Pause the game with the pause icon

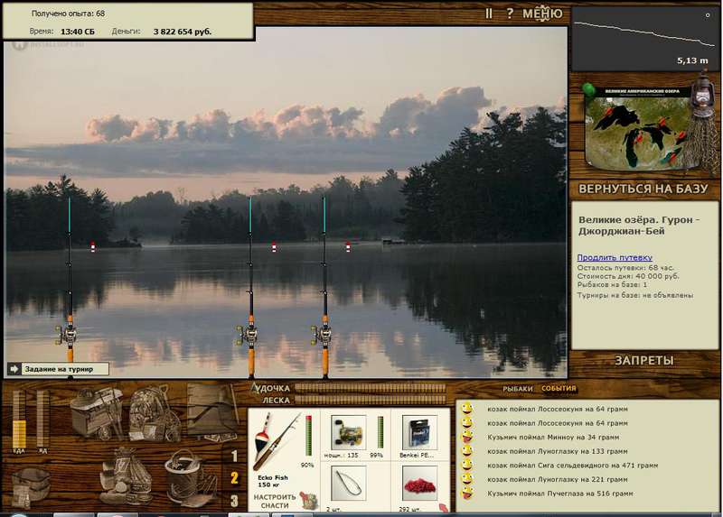[489, 14]
